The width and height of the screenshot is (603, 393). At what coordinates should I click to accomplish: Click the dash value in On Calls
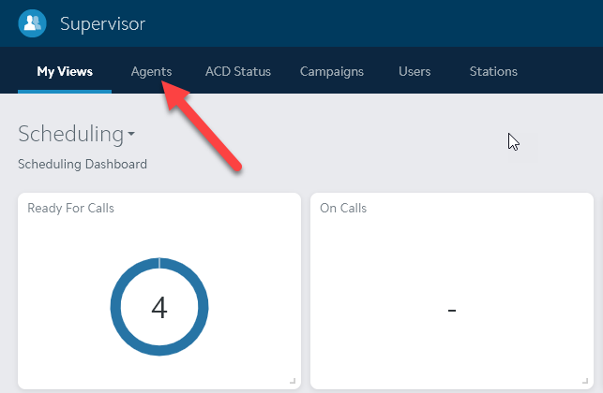(452, 309)
